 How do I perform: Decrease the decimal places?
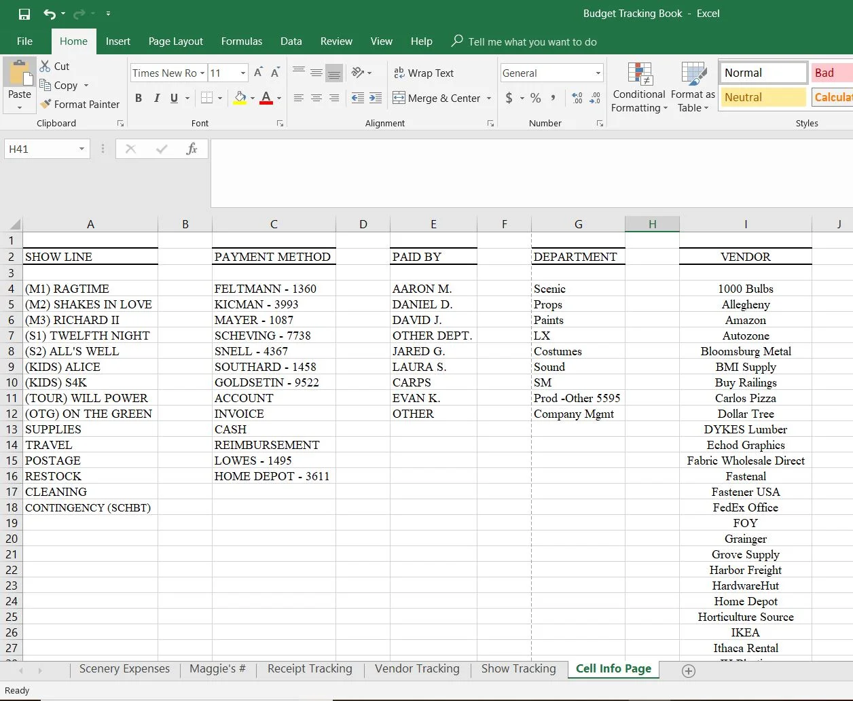click(595, 98)
